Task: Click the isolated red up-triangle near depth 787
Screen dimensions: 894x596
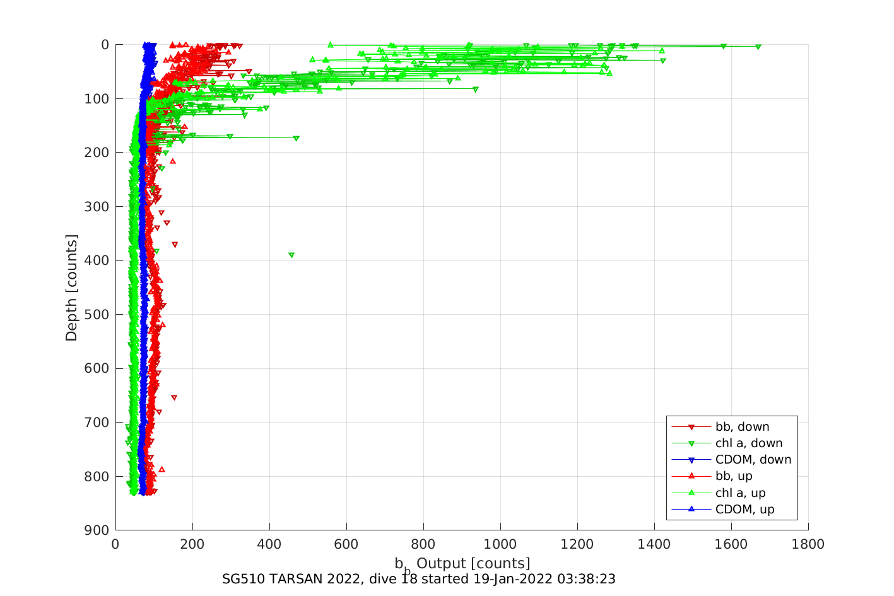Action: coord(162,469)
